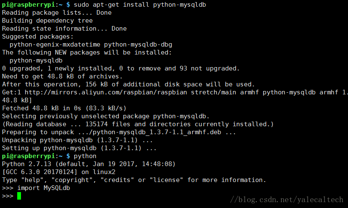Click "python-egenix-mxdatetime" package name
This screenshot has height=208, width=348.
tap(55, 44)
